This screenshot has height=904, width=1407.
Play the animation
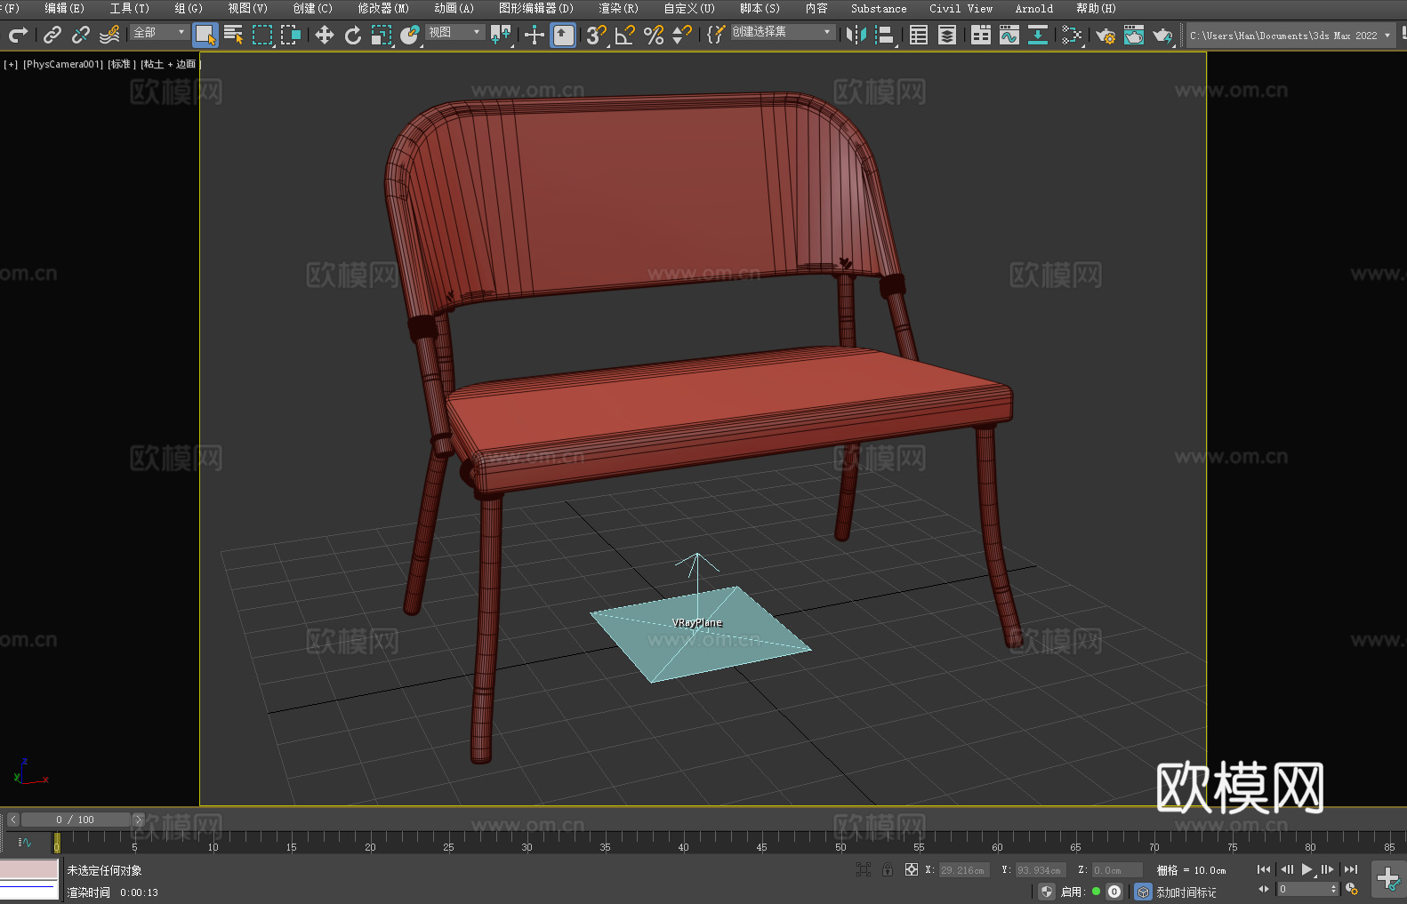[1307, 869]
